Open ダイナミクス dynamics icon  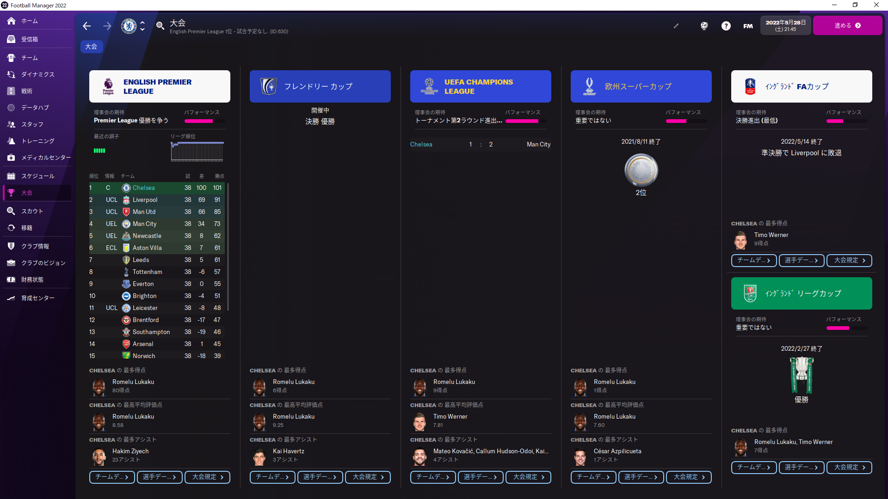(11, 74)
